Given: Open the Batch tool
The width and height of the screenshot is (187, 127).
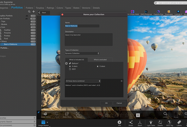Looking at the screenshot, I should pos(140,123).
